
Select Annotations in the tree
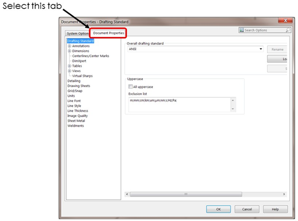click(81, 46)
